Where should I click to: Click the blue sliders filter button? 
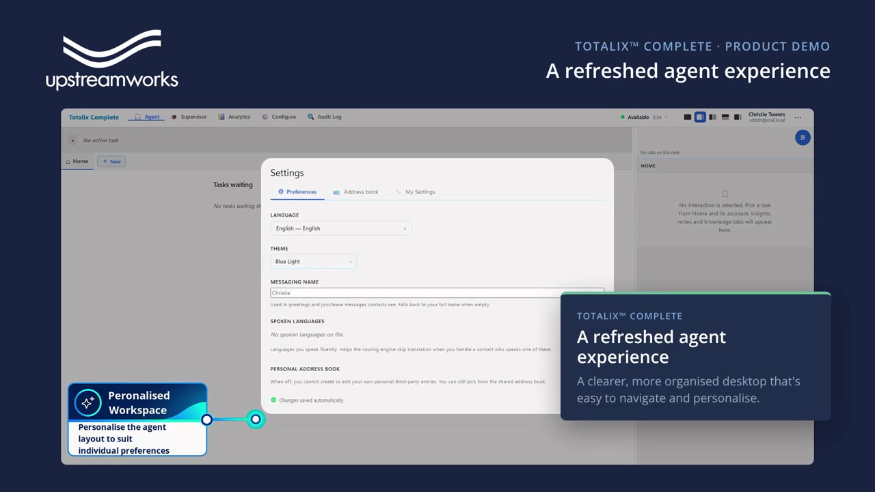[803, 137]
